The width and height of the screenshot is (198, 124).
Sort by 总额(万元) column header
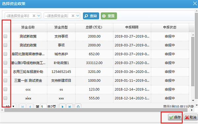(x=94, y=27)
